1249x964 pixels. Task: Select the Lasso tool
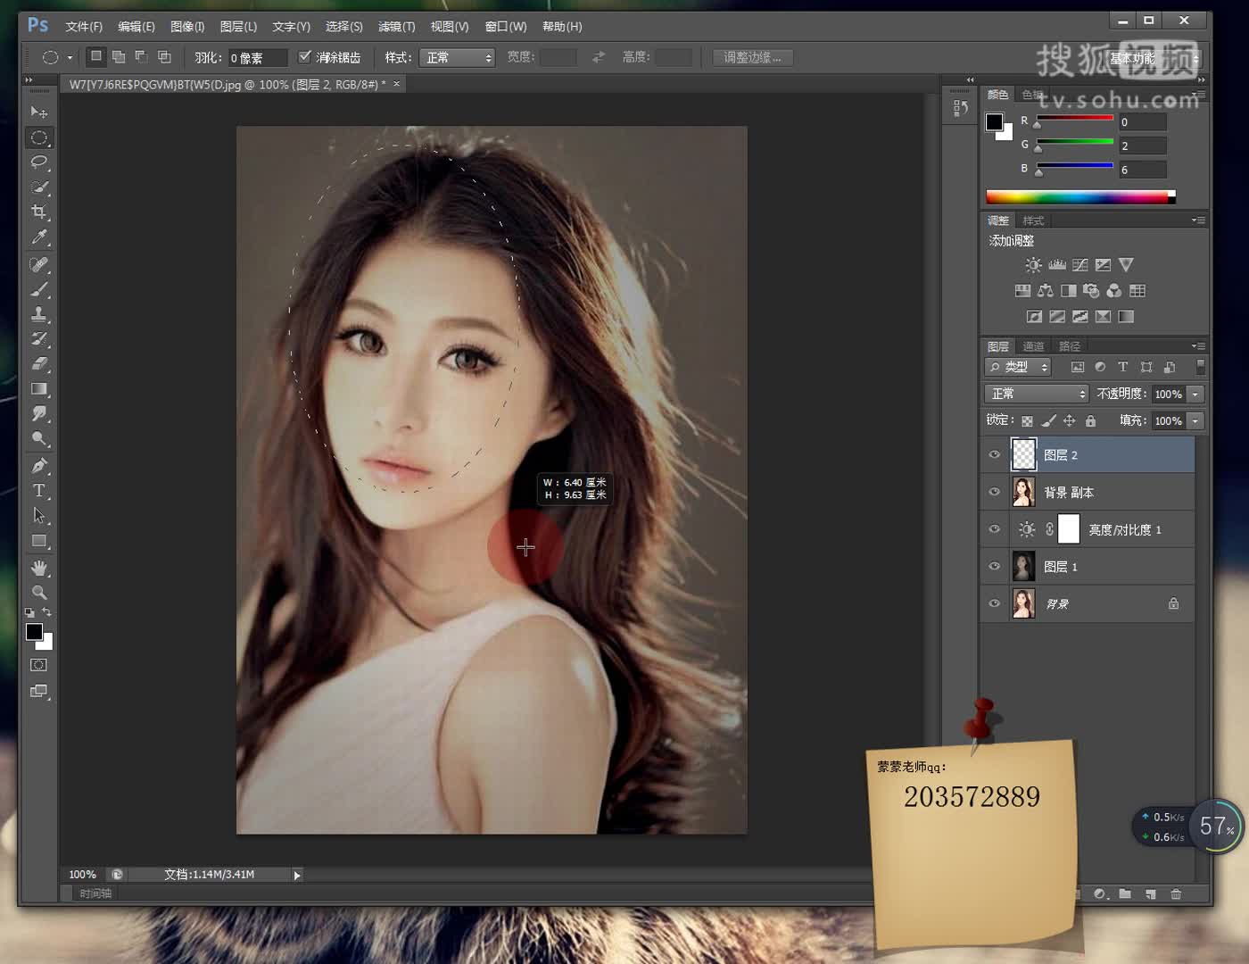39,162
